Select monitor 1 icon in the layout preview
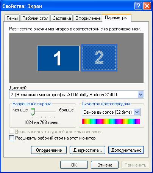The height and width of the screenshot is (173, 153). pyautogui.click(x=58, y=58)
